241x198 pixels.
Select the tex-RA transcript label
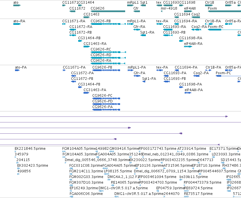tap(162, 21)
